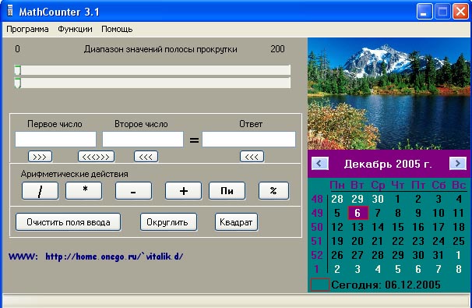This screenshot has height=308, width=472.
Task: Click the minus subtraction button
Action: tap(133, 191)
